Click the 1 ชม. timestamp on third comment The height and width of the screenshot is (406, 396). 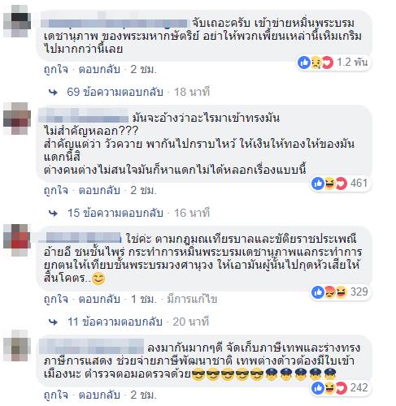pyautogui.click(x=144, y=299)
